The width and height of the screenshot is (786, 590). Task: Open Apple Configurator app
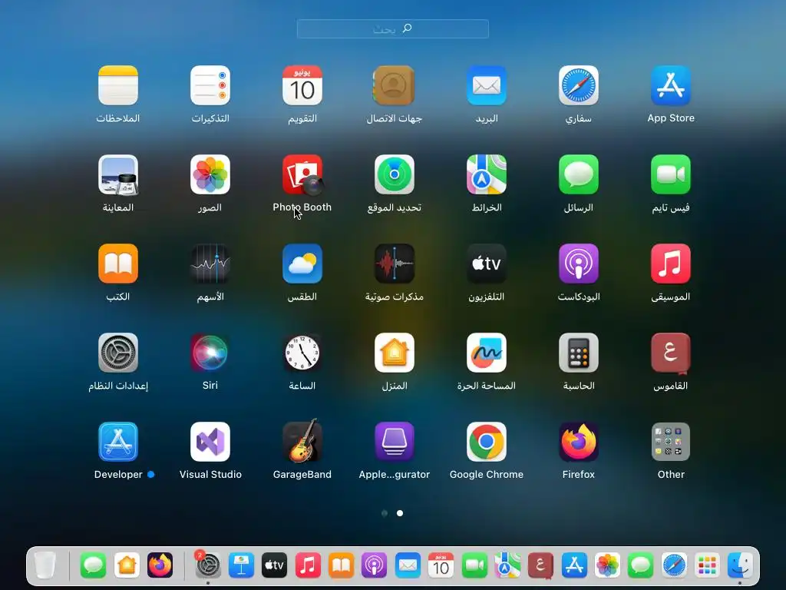coord(394,442)
